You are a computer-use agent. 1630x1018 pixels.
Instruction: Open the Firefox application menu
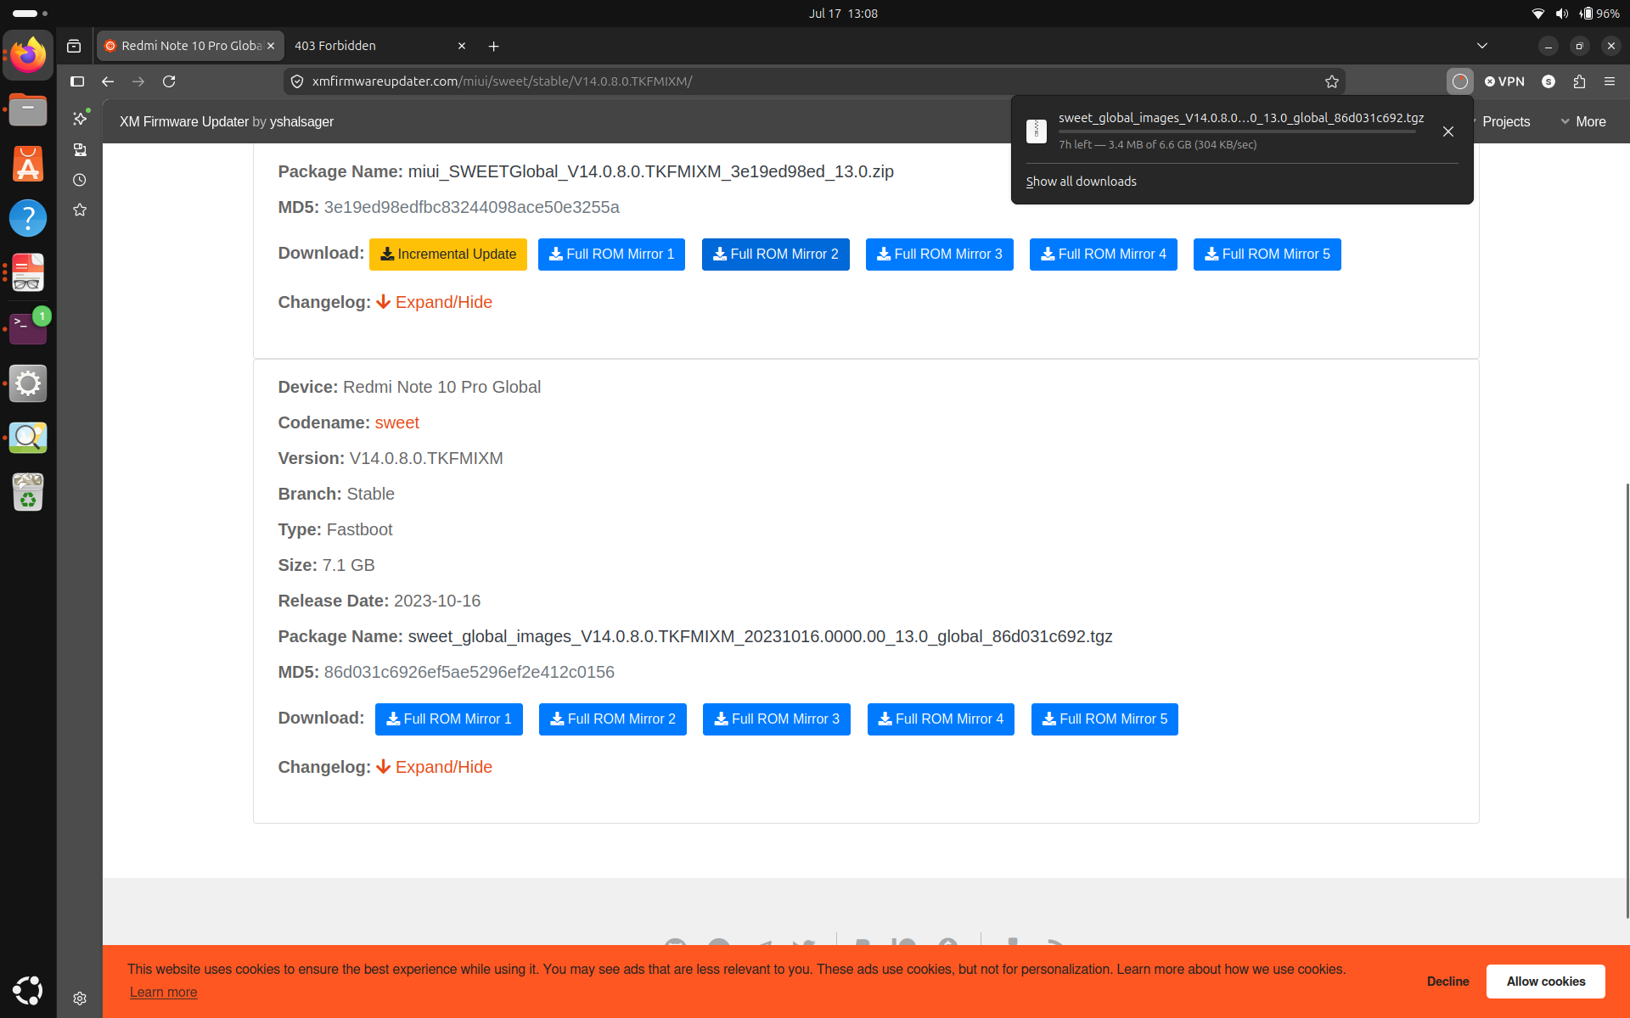1610,81
